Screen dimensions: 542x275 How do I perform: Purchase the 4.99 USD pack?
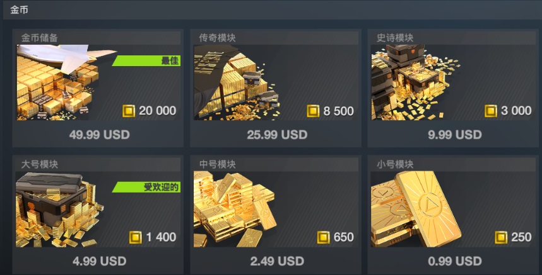click(99, 261)
